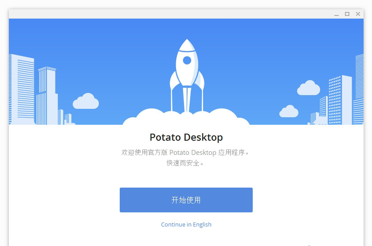Click the striped tower at far right edge
The width and height of the screenshot is (372, 246).
[x=358, y=89]
